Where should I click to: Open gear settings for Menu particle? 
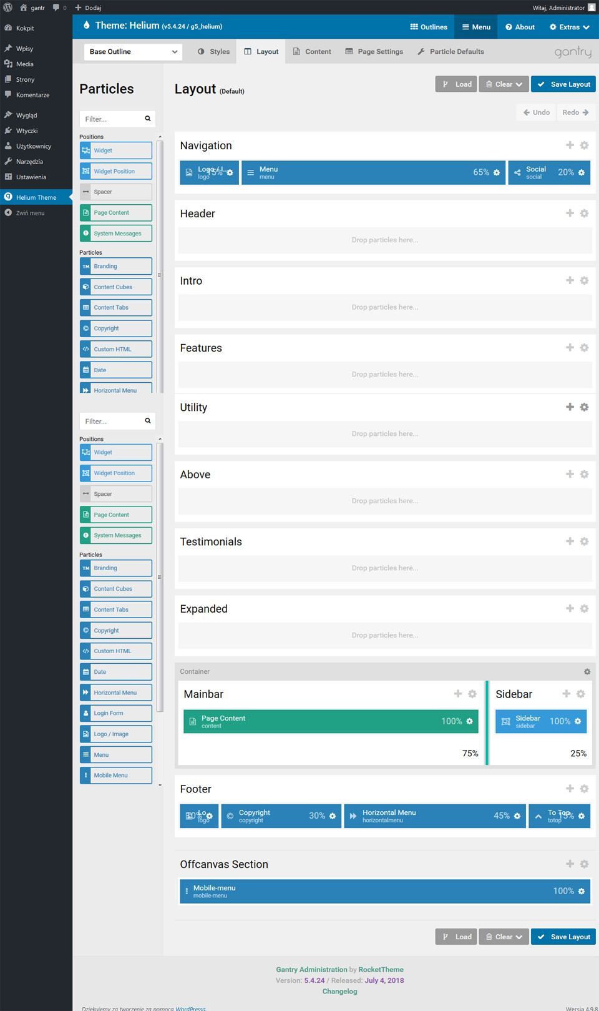497,173
